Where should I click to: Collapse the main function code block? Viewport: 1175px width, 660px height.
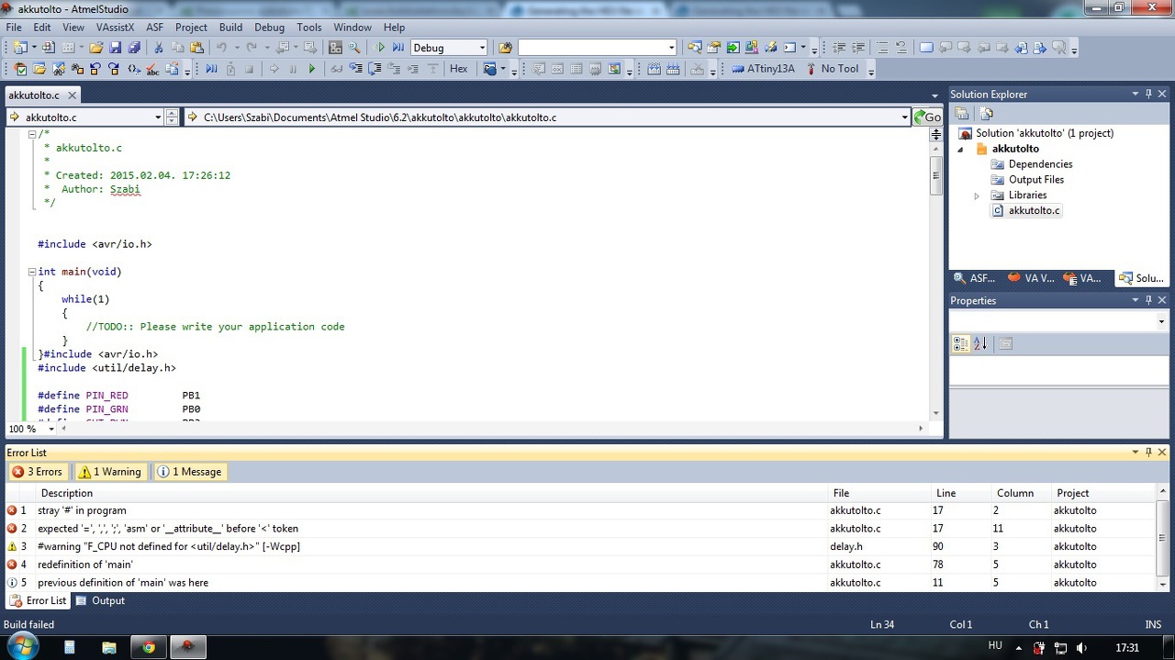click(32, 272)
